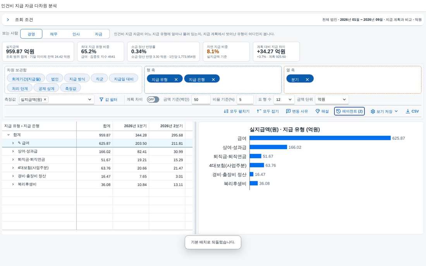Screen dimensions: 426x266
Task: Select the 직군 dimension chip
Action: [100, 79]
